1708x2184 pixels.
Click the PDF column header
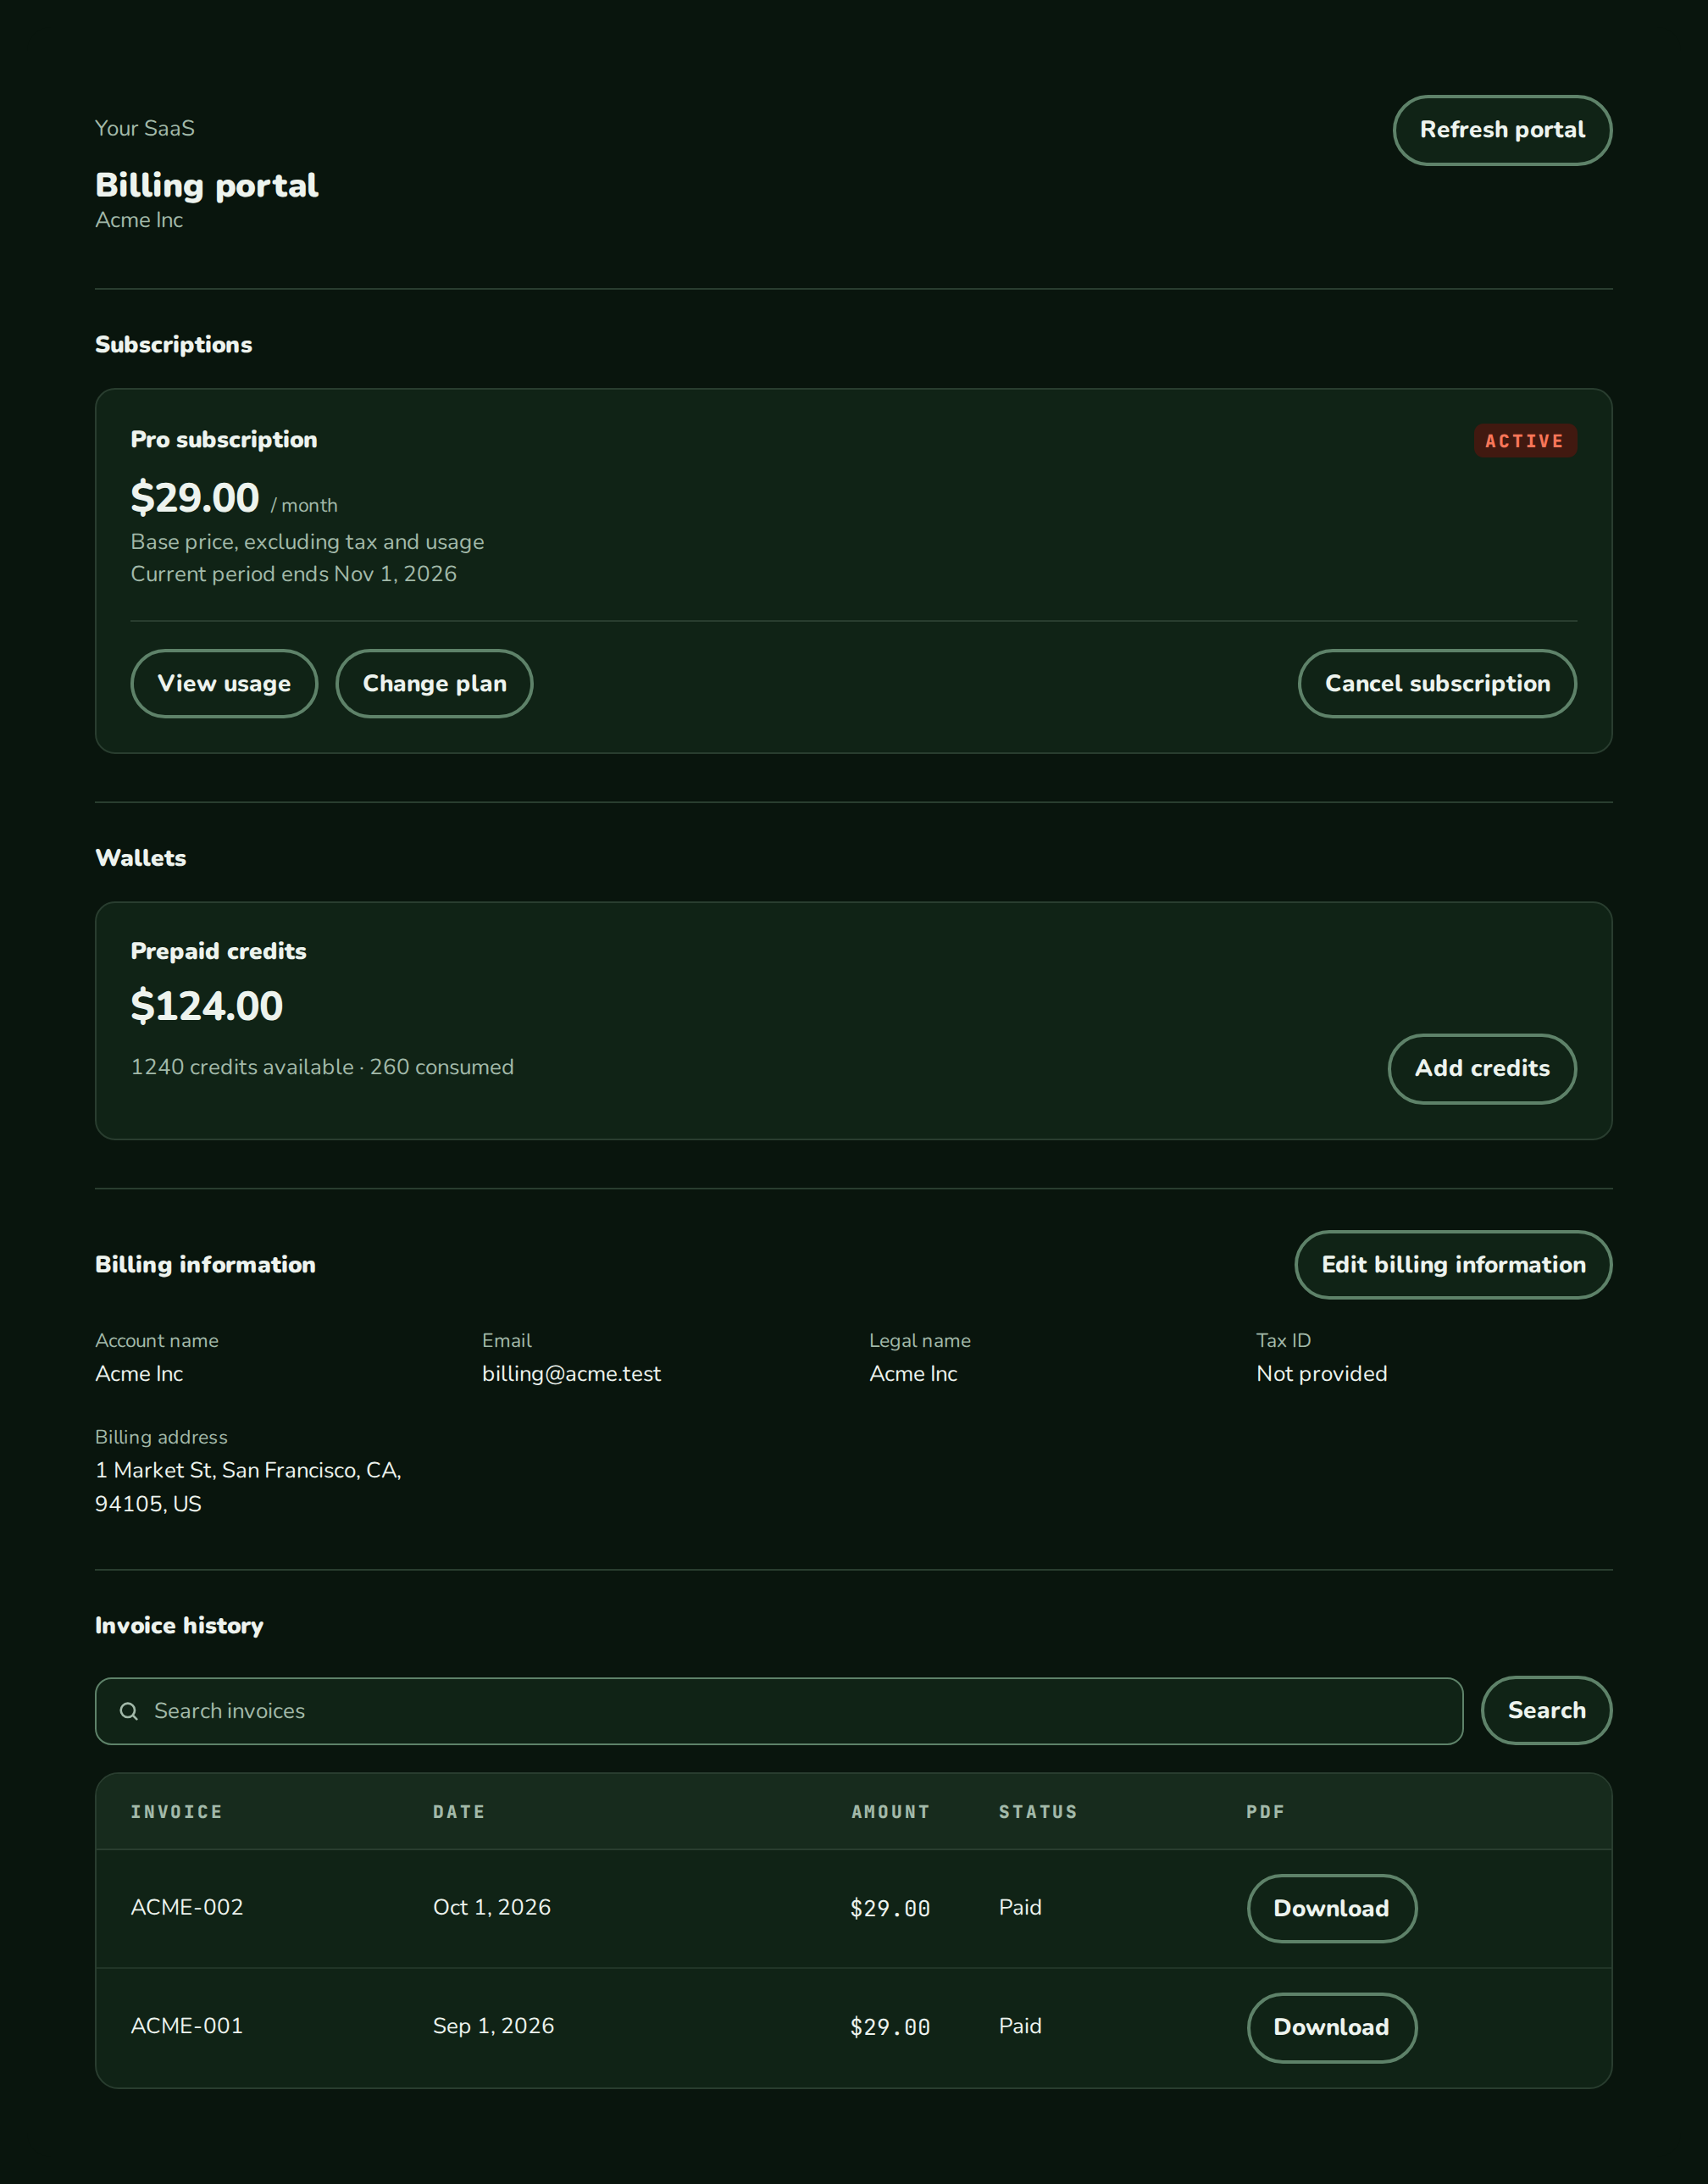point(1265,1812)
